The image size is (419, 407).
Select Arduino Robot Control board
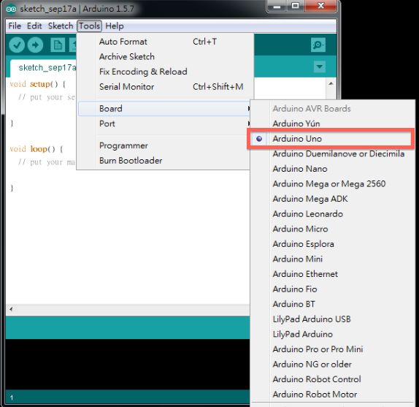332,379
